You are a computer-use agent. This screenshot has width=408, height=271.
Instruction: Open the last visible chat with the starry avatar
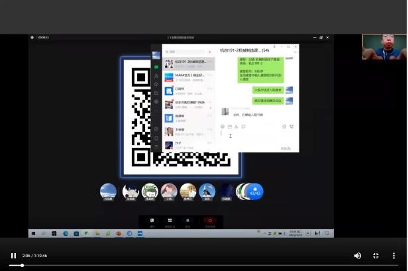(189, 144)
